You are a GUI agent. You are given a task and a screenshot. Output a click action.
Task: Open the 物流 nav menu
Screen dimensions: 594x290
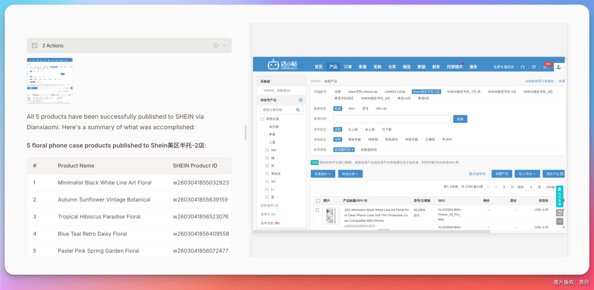point(406,67)
